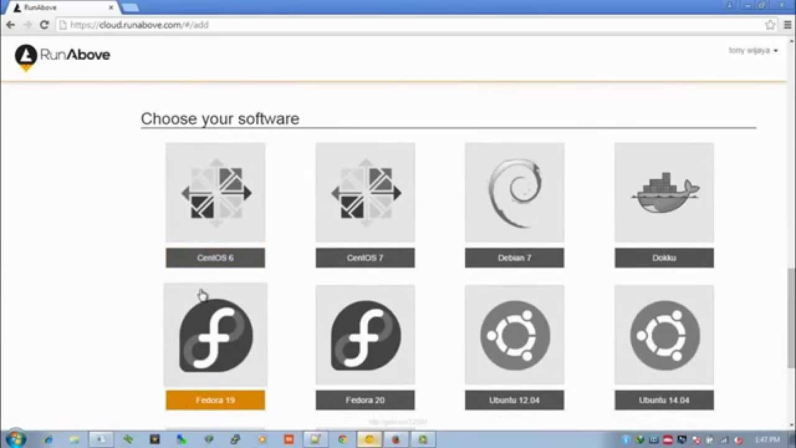Screen dimensions: 796x448
Task: Open Internet Explorer from the taskbar
Action: (49, 439)
